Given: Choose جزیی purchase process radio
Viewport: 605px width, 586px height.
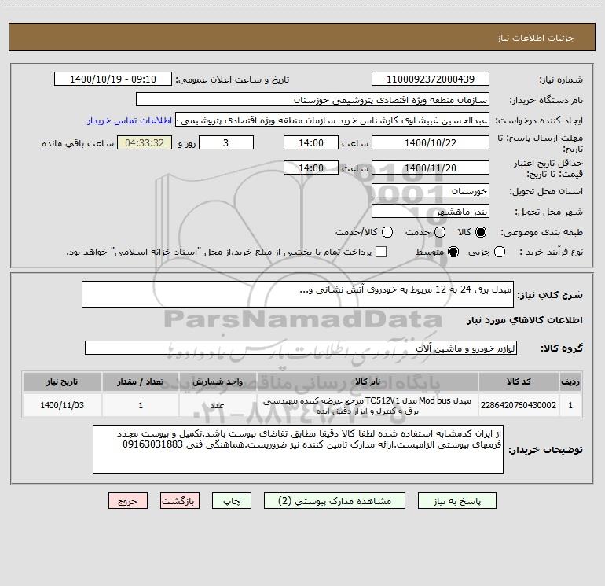Looking at the screenshot, I should 499,252.
